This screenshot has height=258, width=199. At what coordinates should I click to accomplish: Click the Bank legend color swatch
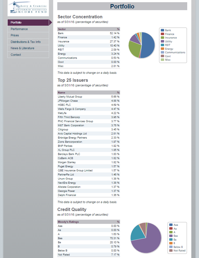(162, 30)
